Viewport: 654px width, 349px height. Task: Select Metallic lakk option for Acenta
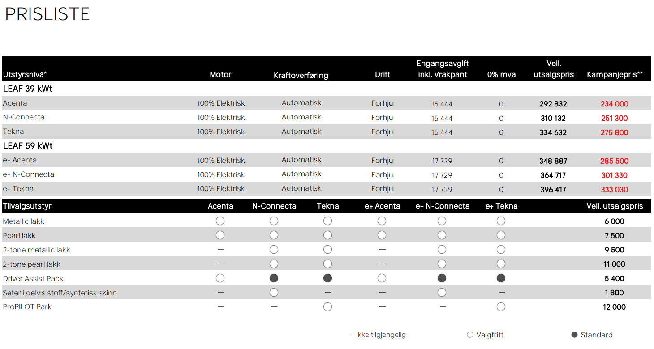tap(220, 221)
